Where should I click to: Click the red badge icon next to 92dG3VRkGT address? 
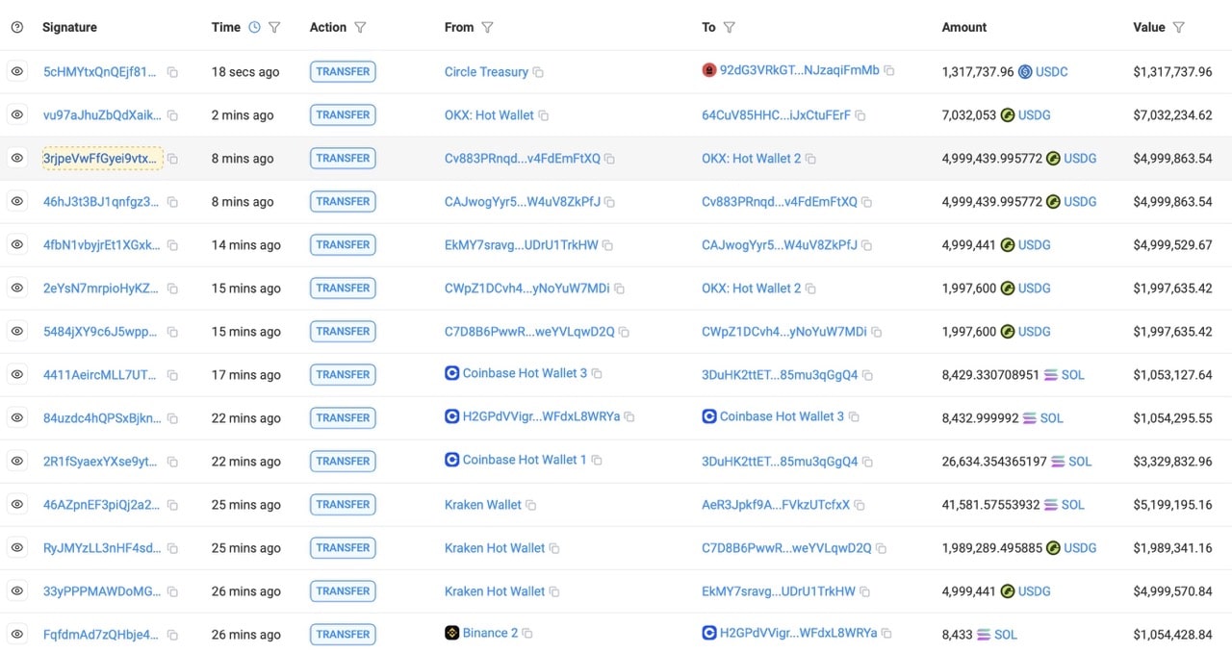709,71
